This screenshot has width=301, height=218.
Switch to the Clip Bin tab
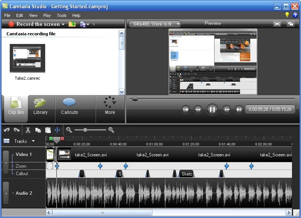click(x=16, y=109)
